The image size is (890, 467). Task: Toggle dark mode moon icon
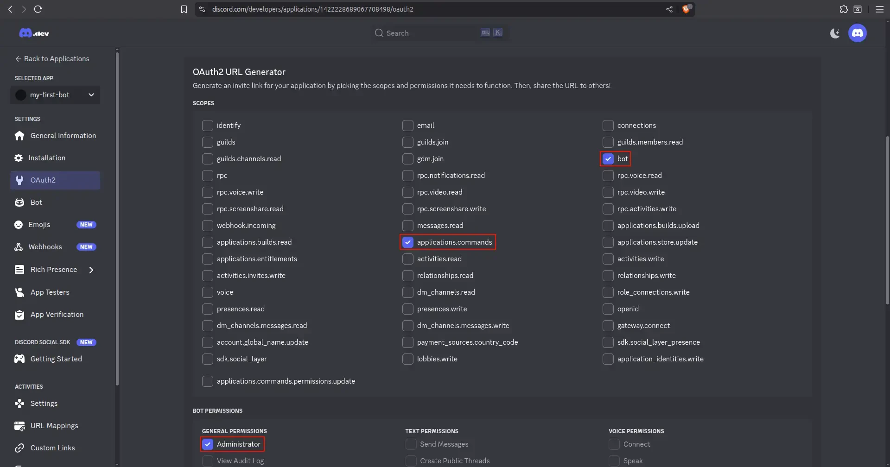[x=835, y=33]
